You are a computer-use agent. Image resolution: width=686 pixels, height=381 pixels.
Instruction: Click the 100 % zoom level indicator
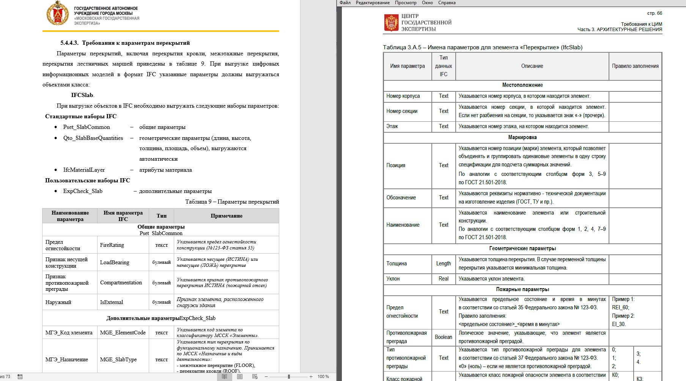click(323, 376)
